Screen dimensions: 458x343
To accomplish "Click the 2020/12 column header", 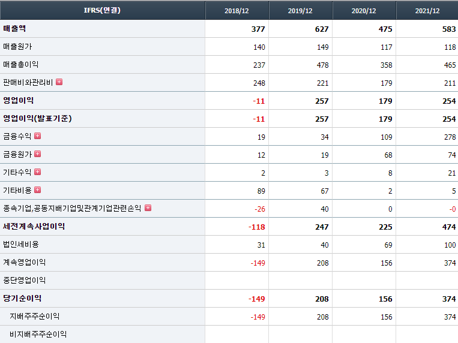I will tap(364, 11).
